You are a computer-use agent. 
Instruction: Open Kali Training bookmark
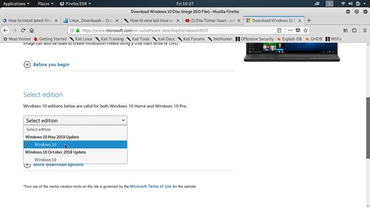109,39
